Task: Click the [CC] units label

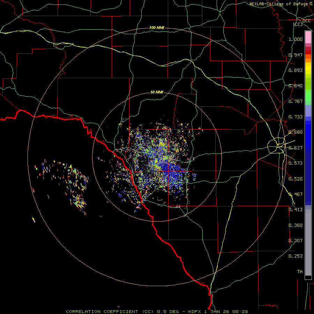Action: [x=298, y=24]
